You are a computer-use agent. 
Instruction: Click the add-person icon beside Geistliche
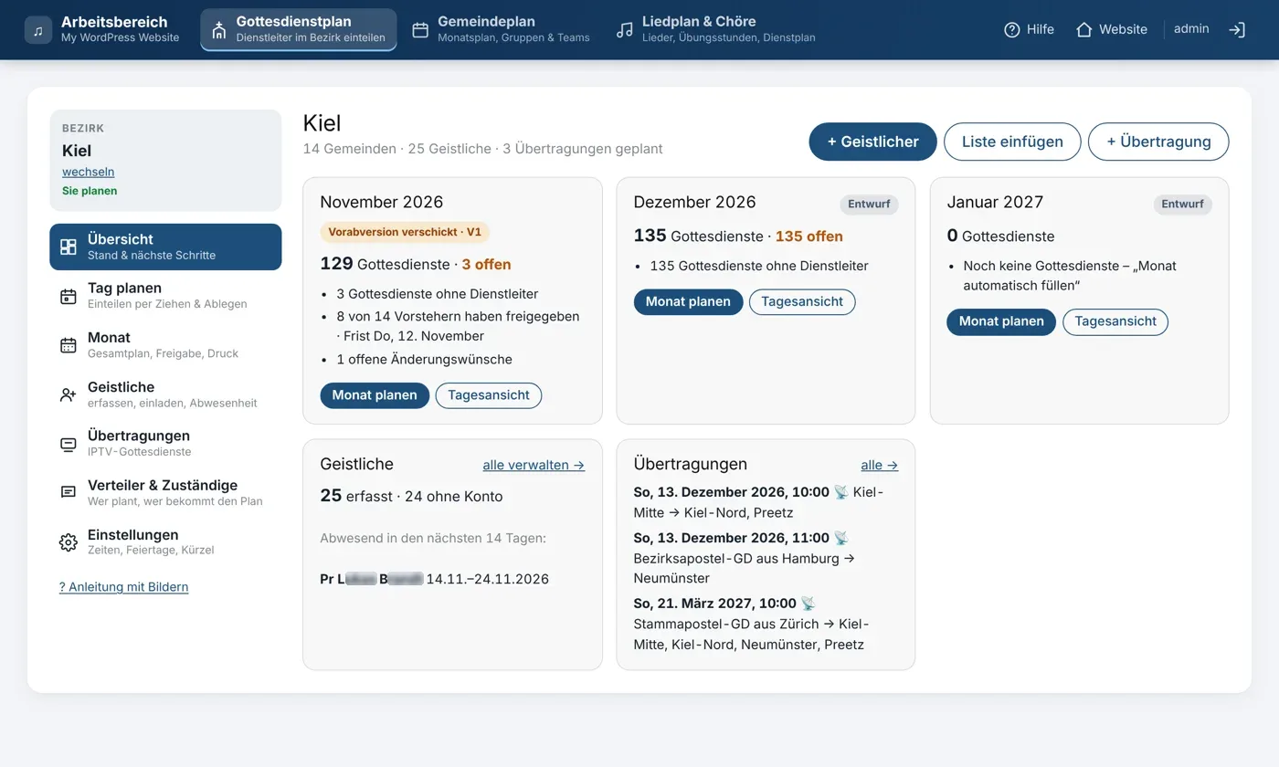(69, 394)
